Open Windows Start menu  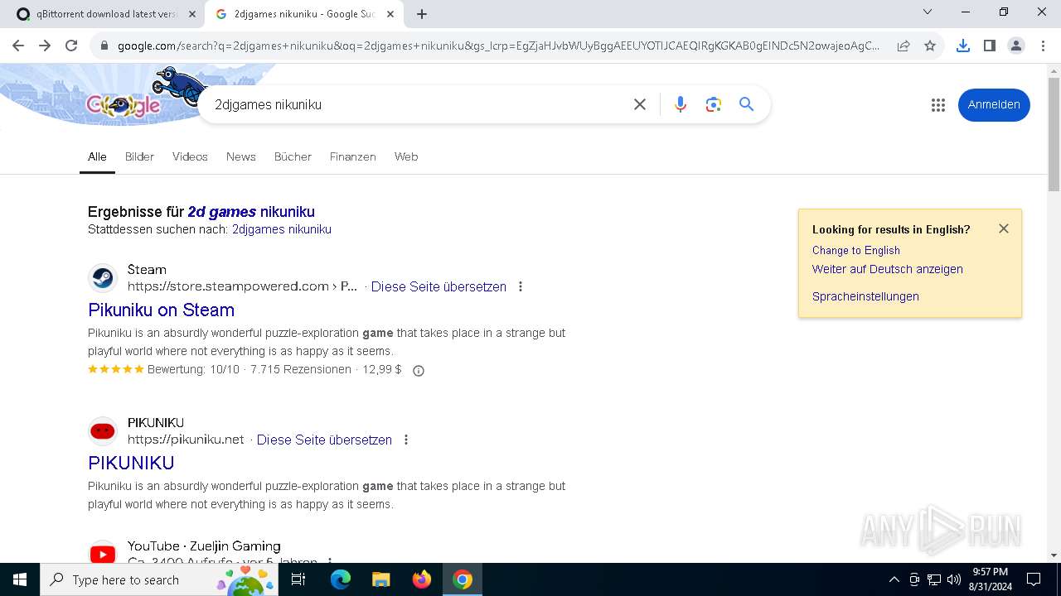tap(20, 579)
